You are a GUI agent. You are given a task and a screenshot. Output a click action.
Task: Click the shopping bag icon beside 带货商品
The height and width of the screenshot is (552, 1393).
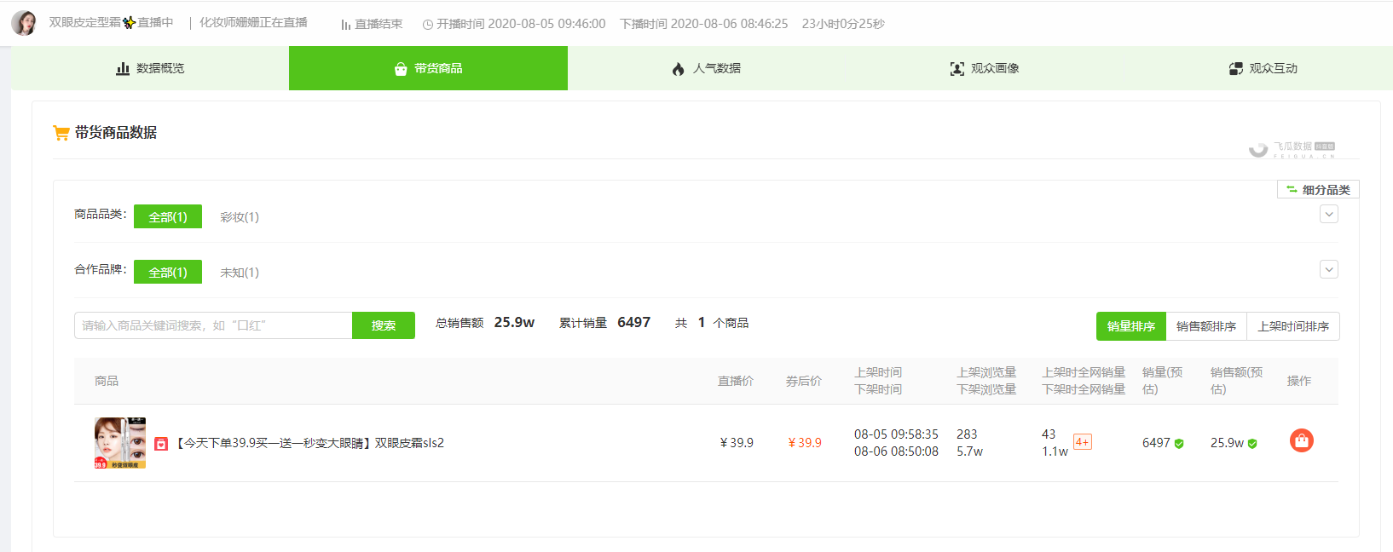point(401,68)
